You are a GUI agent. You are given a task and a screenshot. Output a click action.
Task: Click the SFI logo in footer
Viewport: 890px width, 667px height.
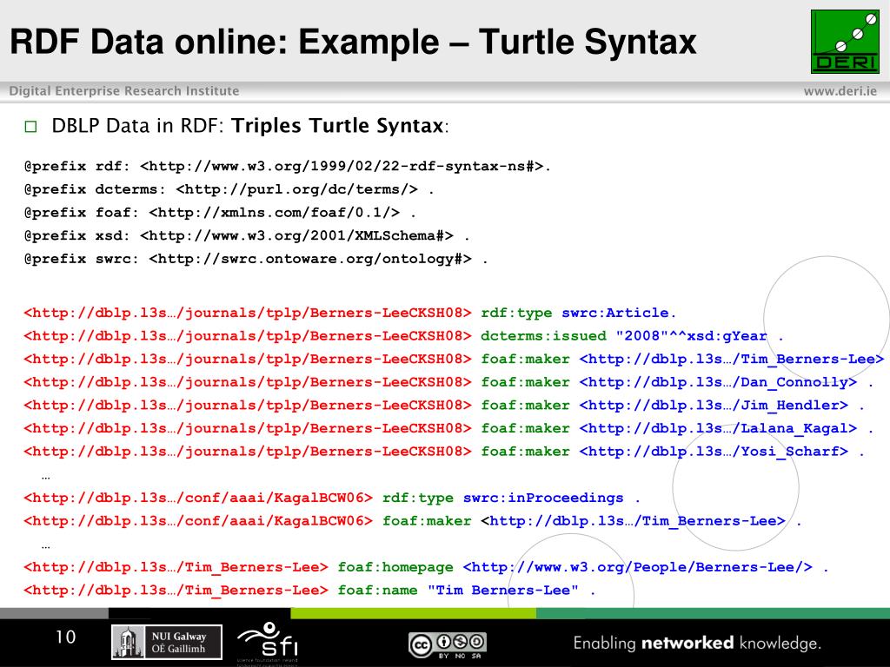[x=268, y=642]
